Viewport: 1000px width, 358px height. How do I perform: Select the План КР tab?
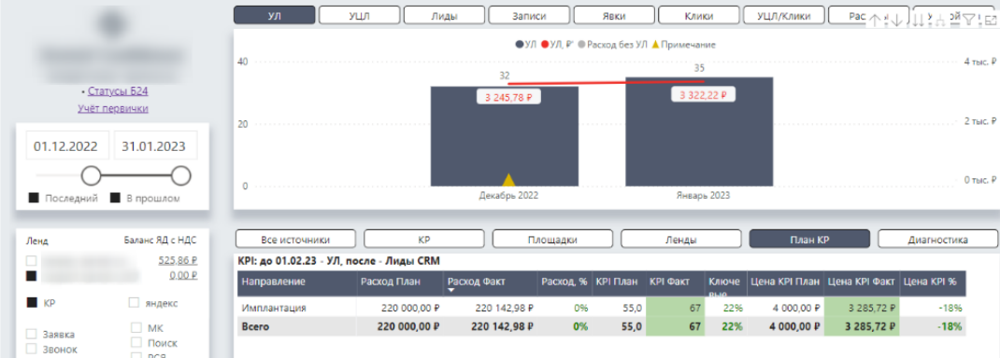pyautogui.click(x=809, y=239)
